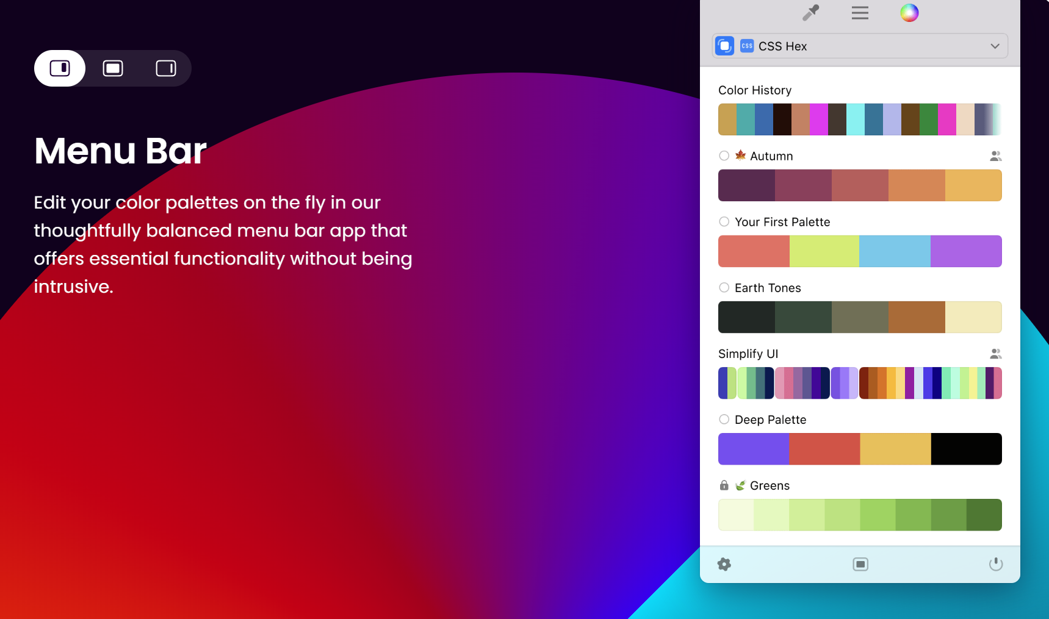This screenshot has width=1049, height=619.
Task: Click the power button to quit
Action: [x=995, y=564]
